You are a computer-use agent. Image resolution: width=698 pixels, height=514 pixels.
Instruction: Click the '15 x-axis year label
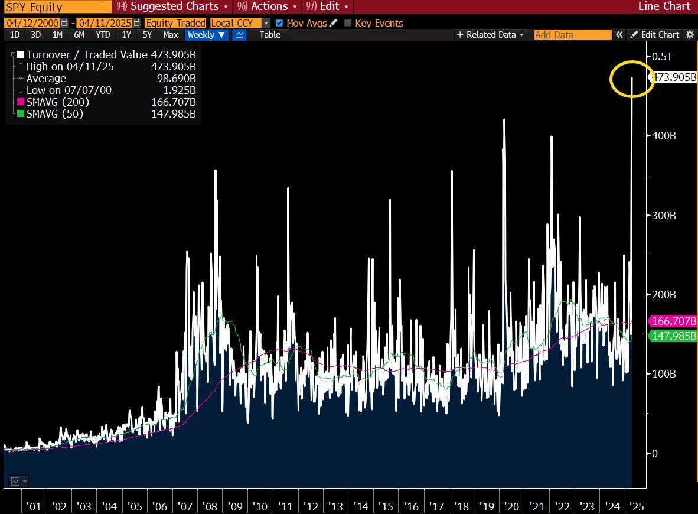tap(386, 506)
